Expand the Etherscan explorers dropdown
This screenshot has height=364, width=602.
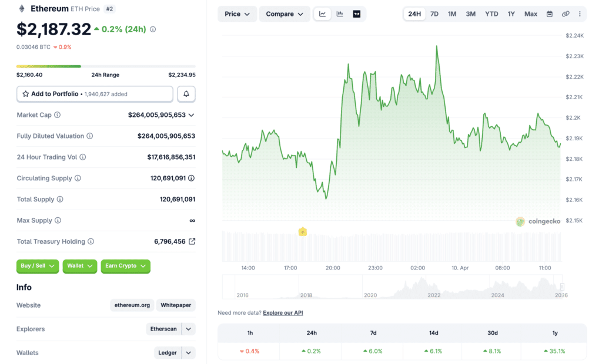(x=189, y=329)
